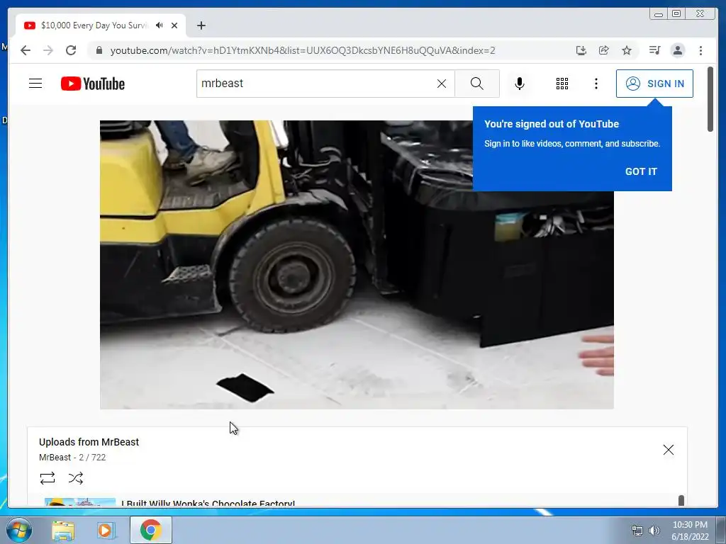
Task: Click the playlist panel scrollbar
Action: pos(681,501)
